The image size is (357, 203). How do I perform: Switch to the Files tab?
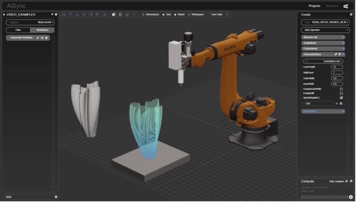pyautogui.click(x=18, y=30)
